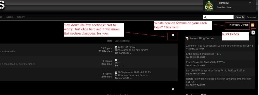Viewport: 259px width, 95px height.
Task: Open the Help link
Action: tap(229, 7)
